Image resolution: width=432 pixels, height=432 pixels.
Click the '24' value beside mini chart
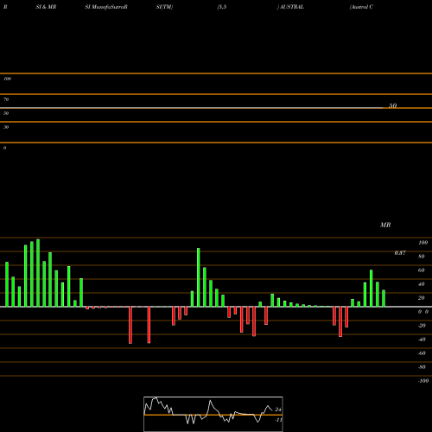pos(278,410)
